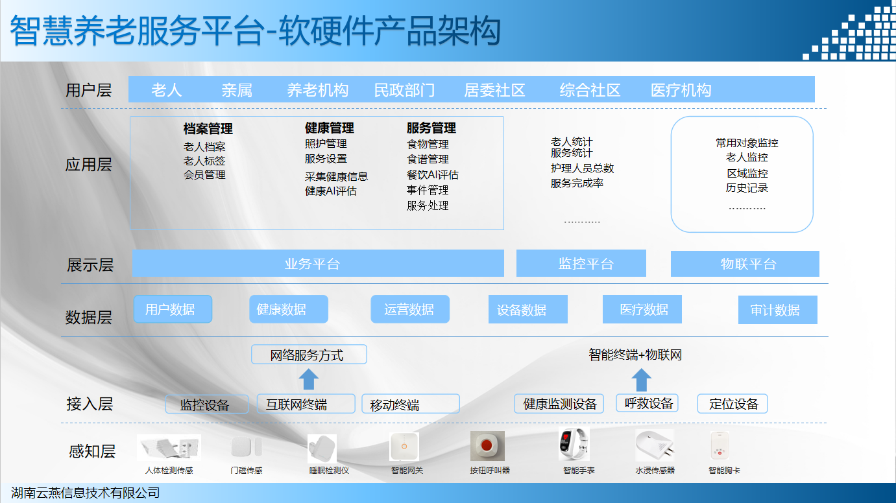Click the footer text 湖南云燕信息技术有限公司
896x503 pixels.
click(x=86, y=493)
